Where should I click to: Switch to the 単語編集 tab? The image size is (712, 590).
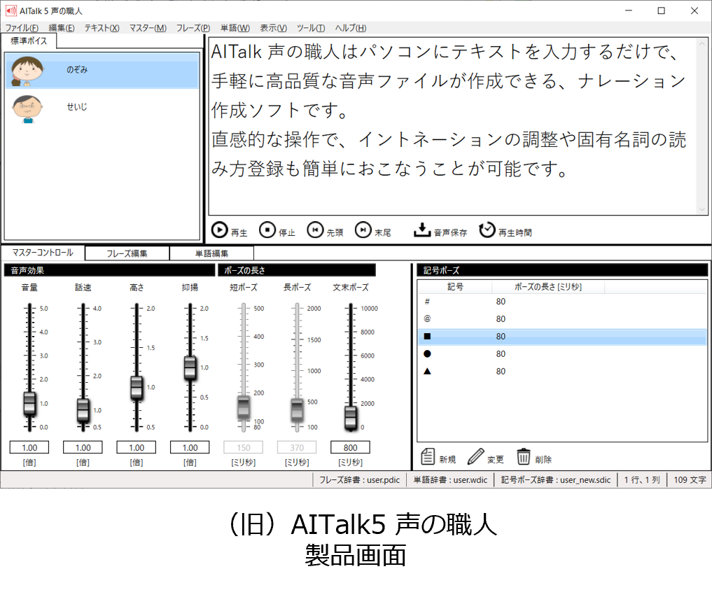point(211,253)
